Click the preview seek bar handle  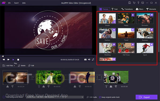3,56
